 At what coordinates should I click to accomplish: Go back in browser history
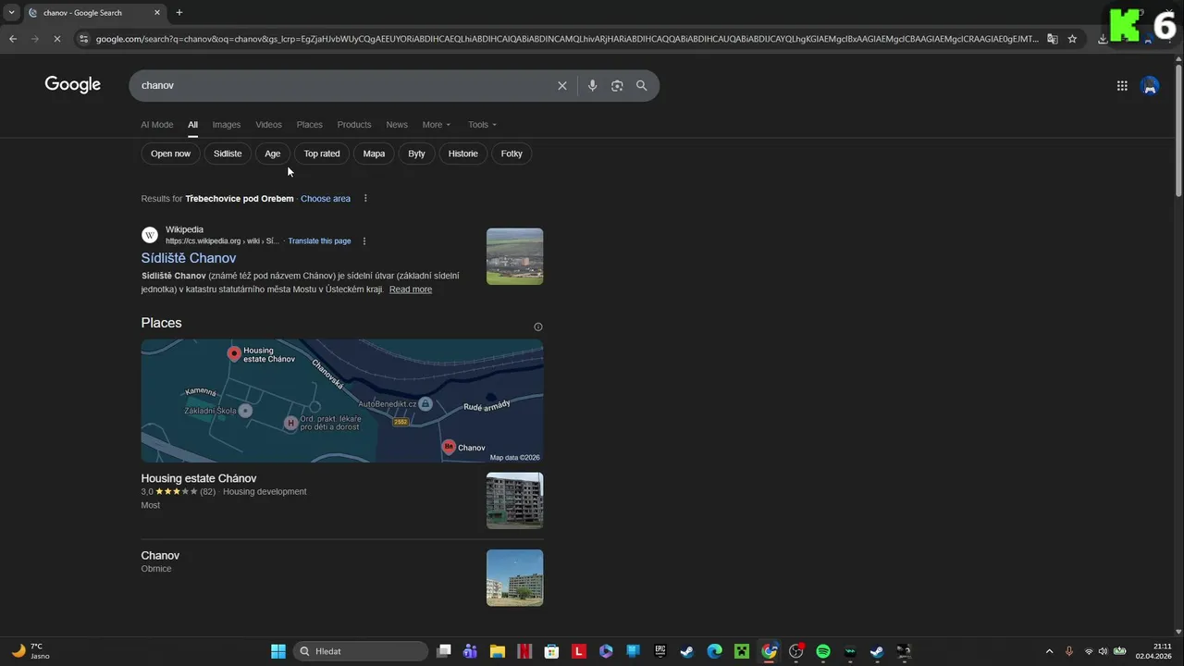click(x=13, y=39)
